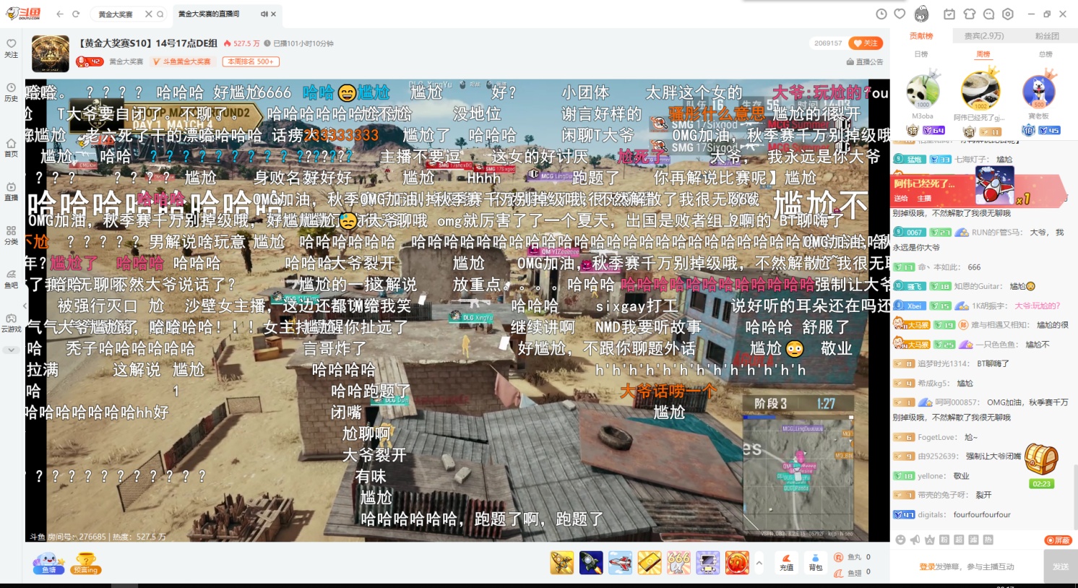Click the search magnifier icon
Screen dimensions: 1078x588
[160, 14]
